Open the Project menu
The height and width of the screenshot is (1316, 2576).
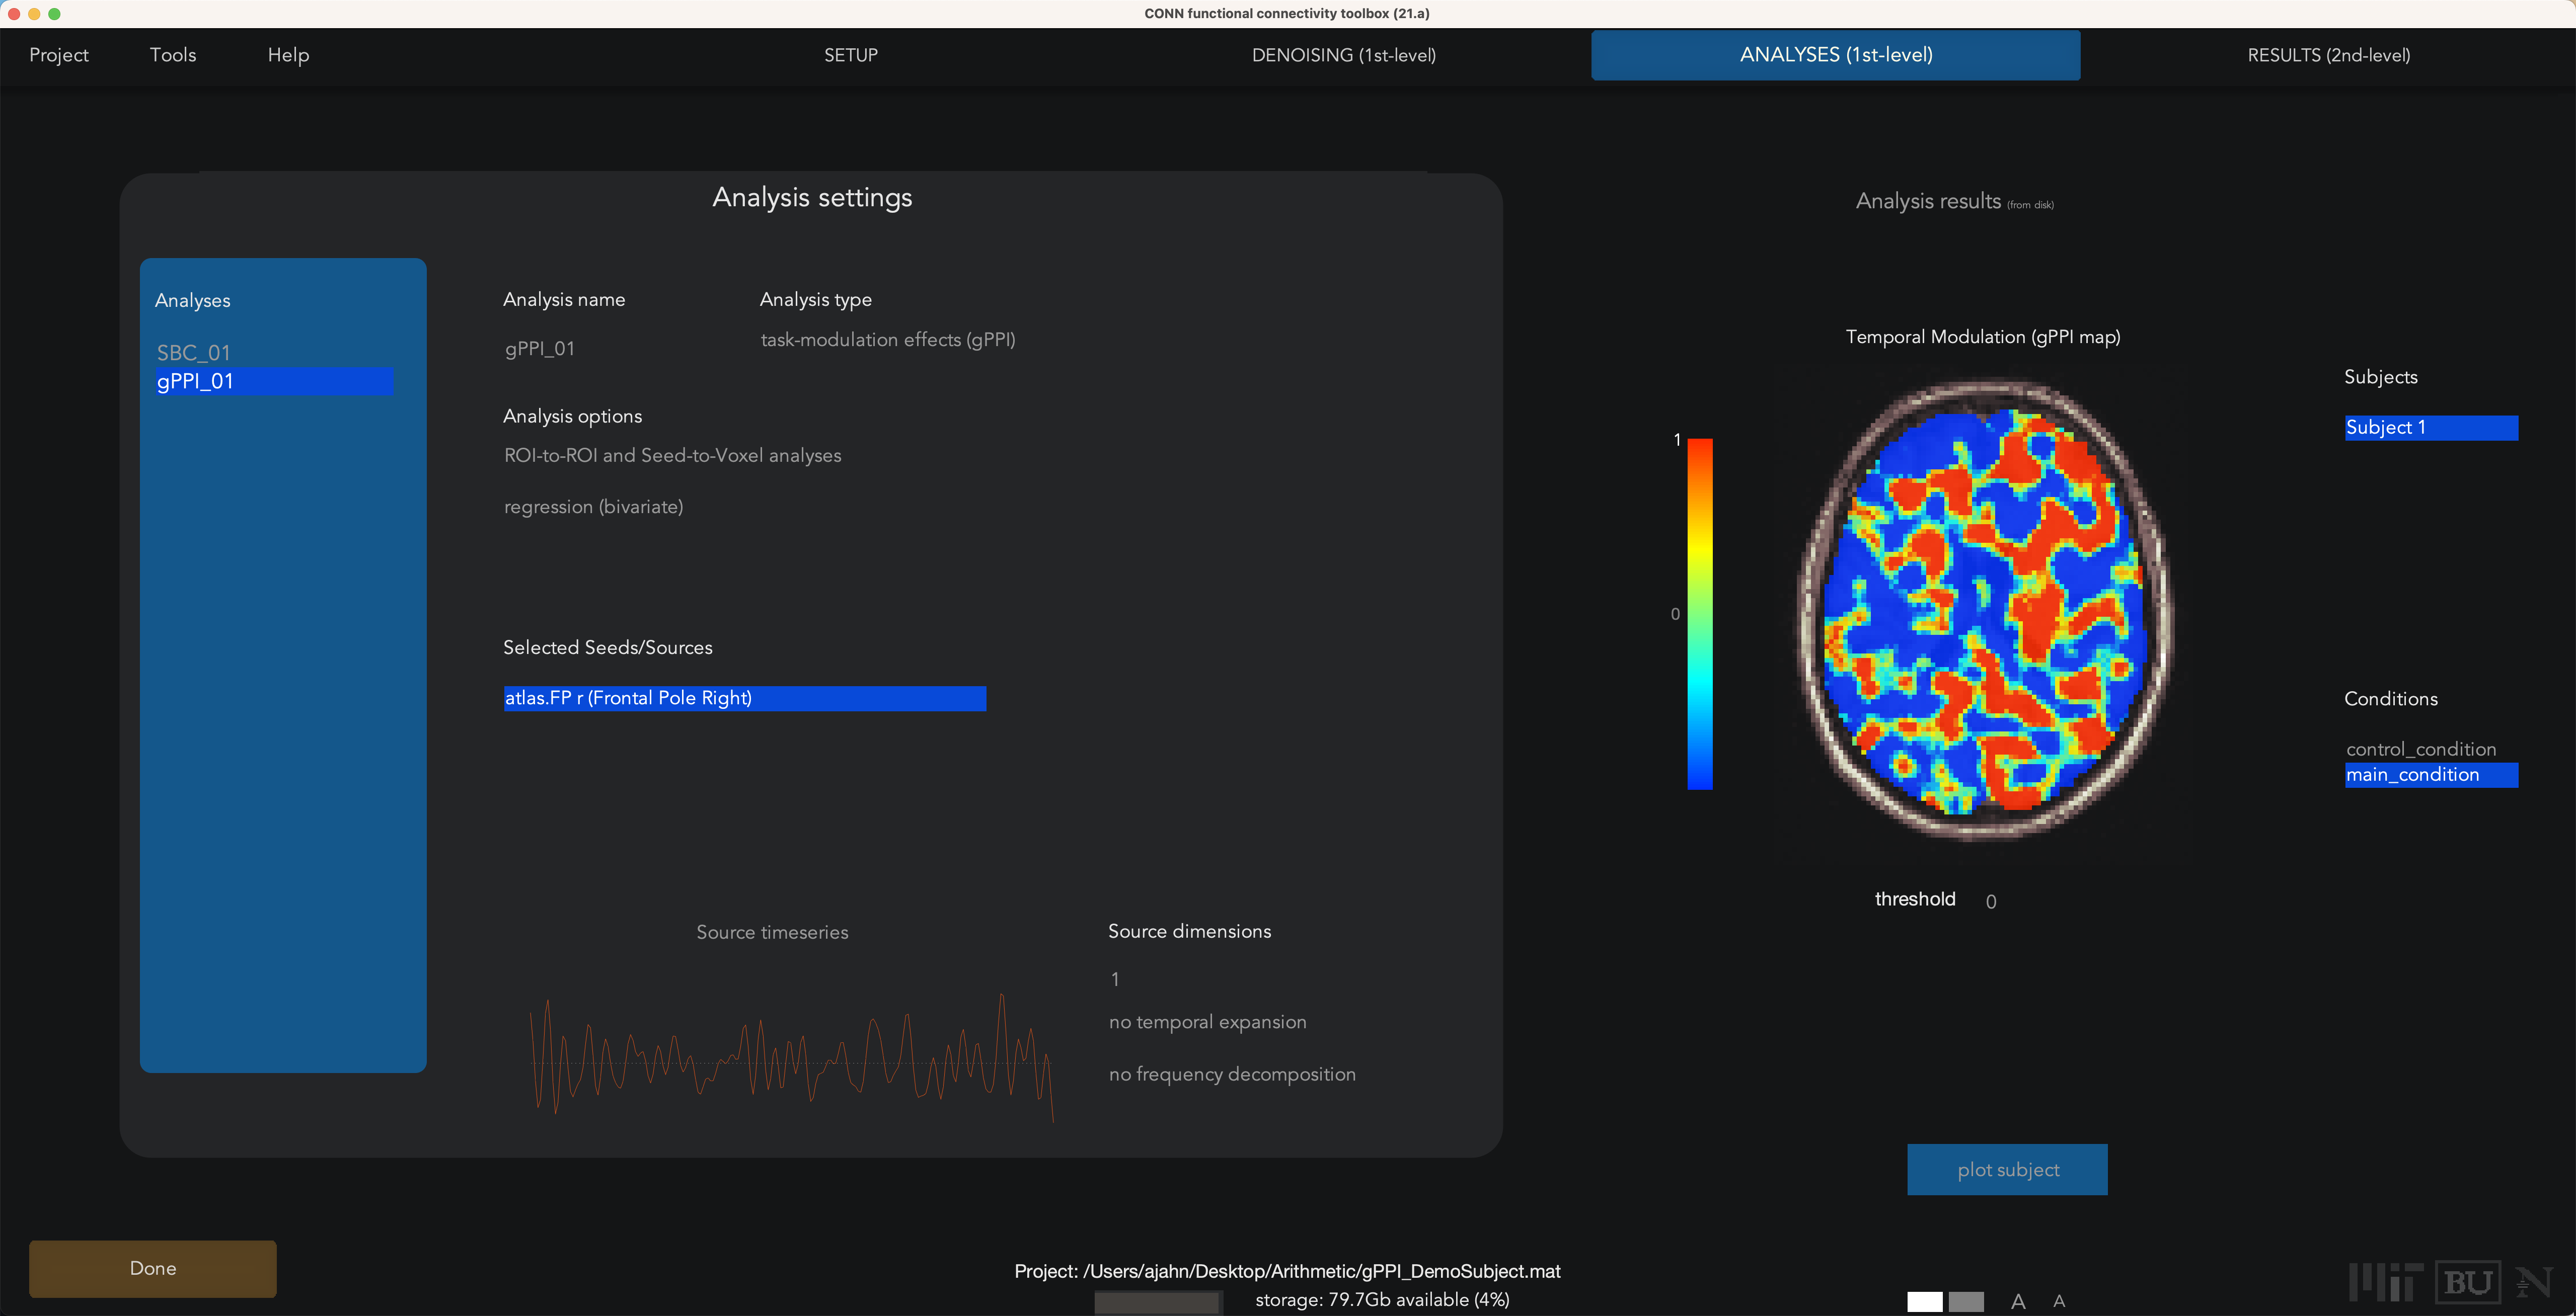[59, 55]
